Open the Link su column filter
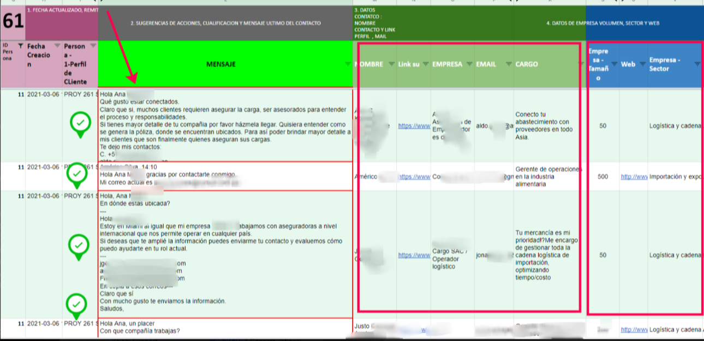Viewport: 704px width, 341px height. [x=426, y=64]
